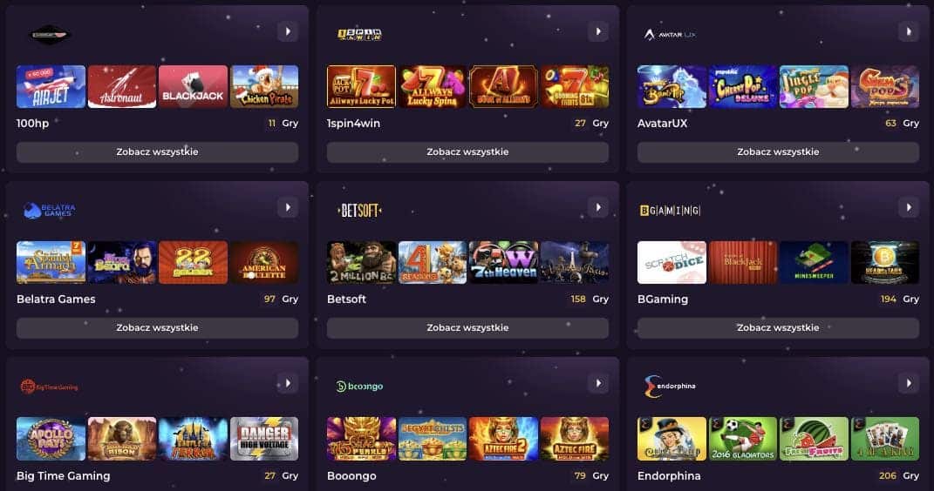Expand 100hp games with arrow button
The height and width of the screenshot is (491, 934).
[288, 31]
